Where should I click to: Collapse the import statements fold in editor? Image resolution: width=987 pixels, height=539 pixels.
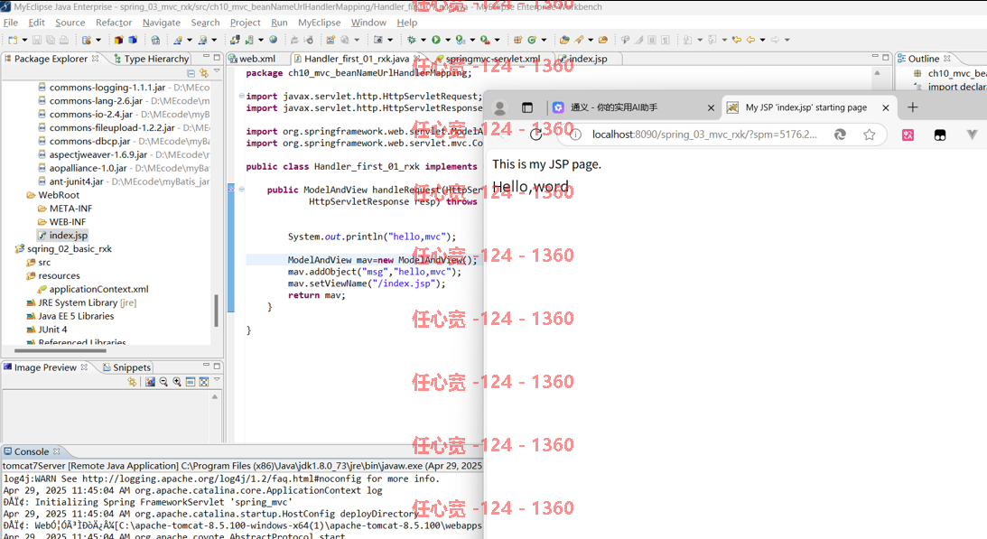point(242,97)
